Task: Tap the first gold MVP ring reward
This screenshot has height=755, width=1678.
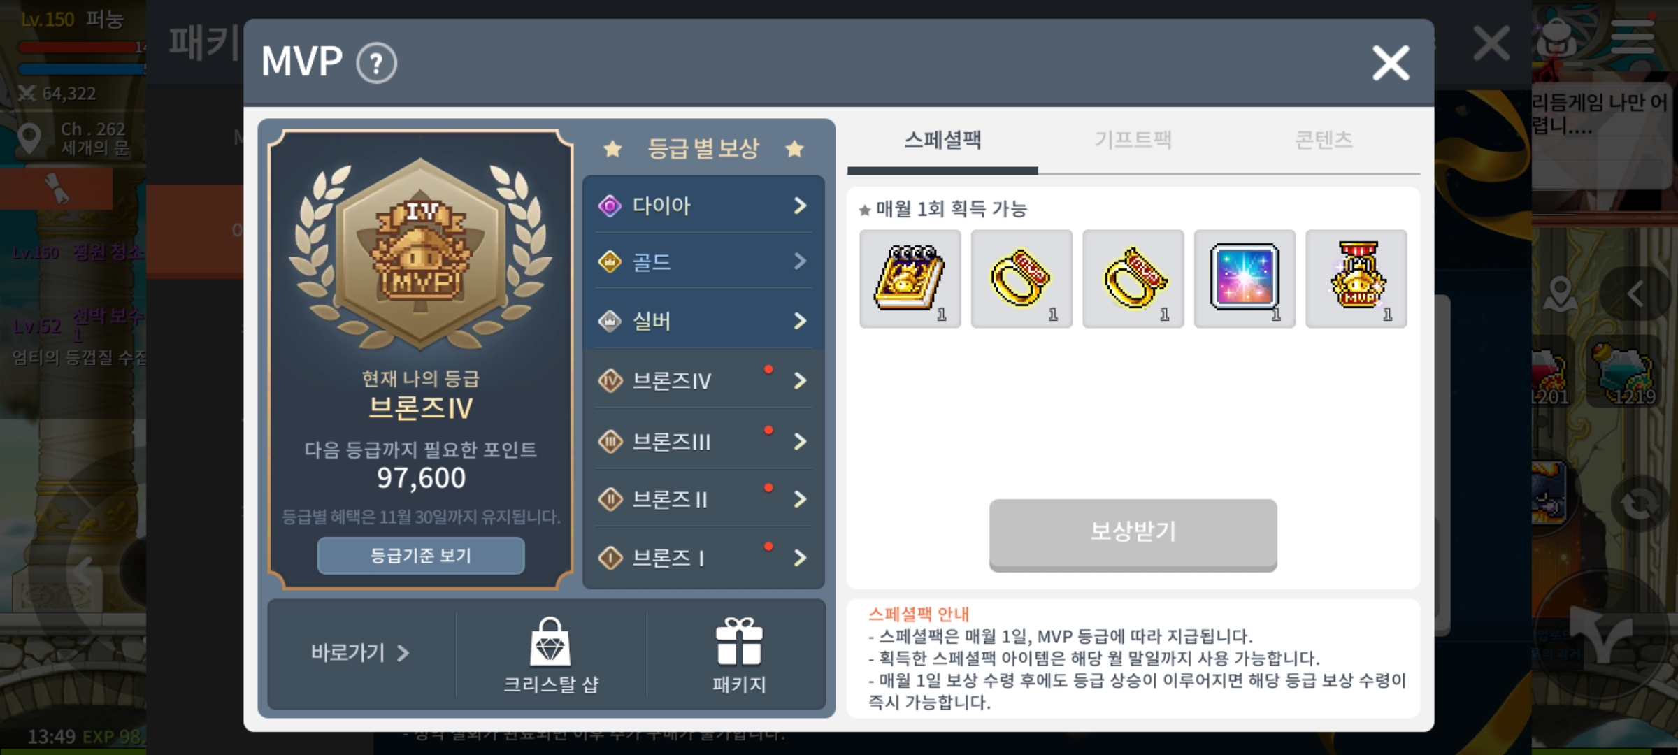Action: (x=1021, y=278)
